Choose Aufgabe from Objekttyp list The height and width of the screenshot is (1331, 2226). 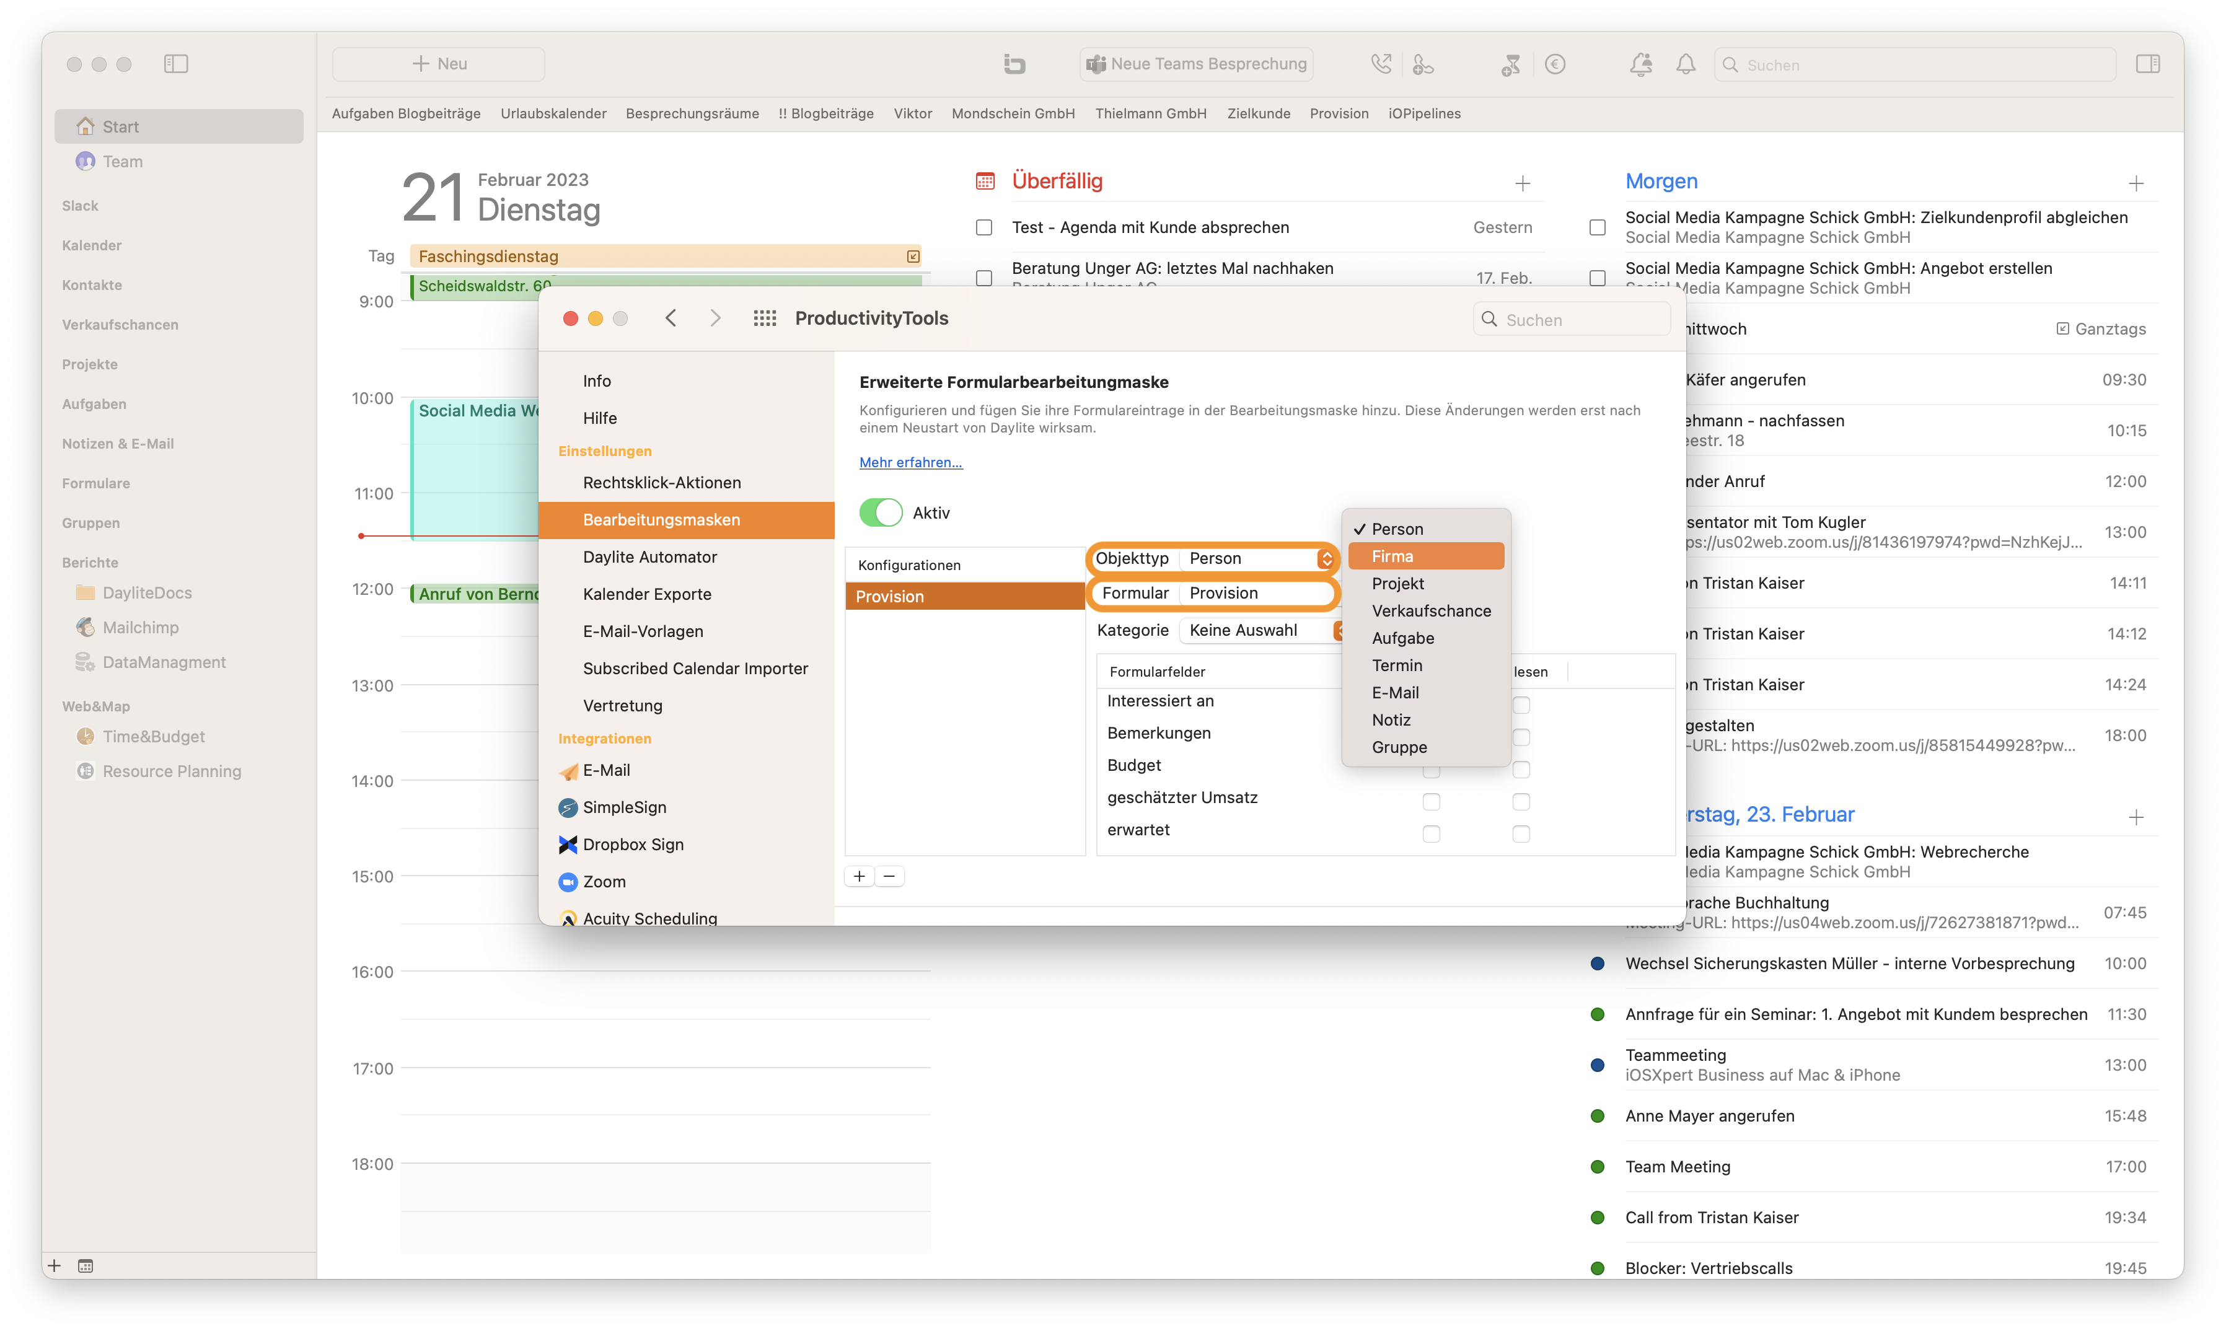click(1425, 638)
